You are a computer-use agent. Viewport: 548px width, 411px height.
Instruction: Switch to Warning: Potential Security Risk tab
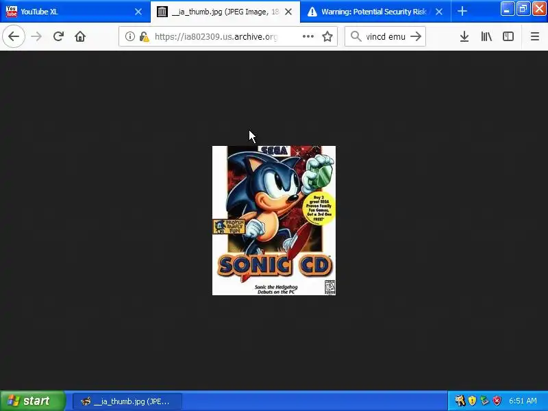click(375, 12)
